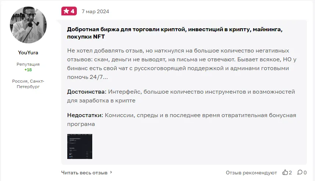Click the location text Россия, Санкт-Петербург

point(28,84)
